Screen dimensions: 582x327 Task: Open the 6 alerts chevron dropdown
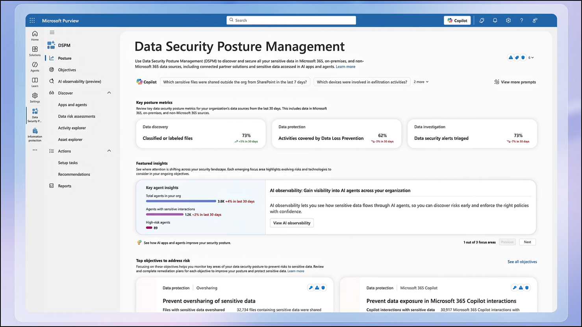[x=531, y=57]
